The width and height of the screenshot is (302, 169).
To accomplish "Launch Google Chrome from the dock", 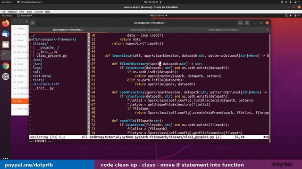I will 6,66.
